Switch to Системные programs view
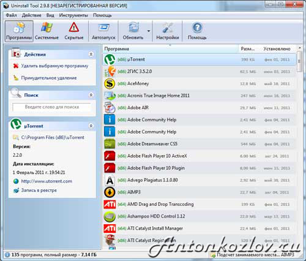Viewport: 306px width, 261px height. point(47,31)
